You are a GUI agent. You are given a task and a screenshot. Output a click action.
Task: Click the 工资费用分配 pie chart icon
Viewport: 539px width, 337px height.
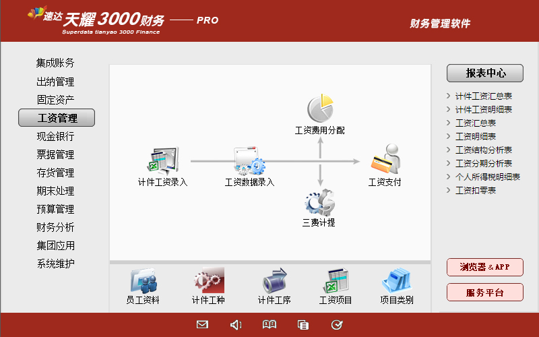(x=320, y=108)
